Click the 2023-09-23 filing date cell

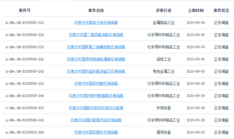196,132
